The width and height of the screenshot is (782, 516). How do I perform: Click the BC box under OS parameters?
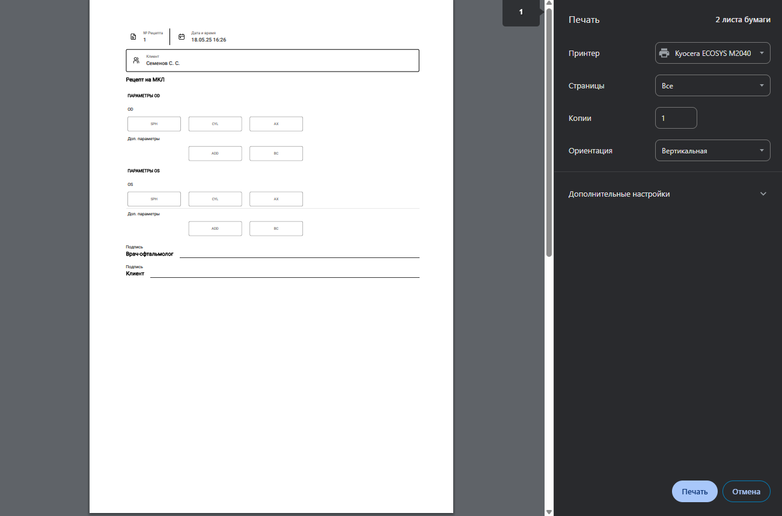click(x=276, y=229)
